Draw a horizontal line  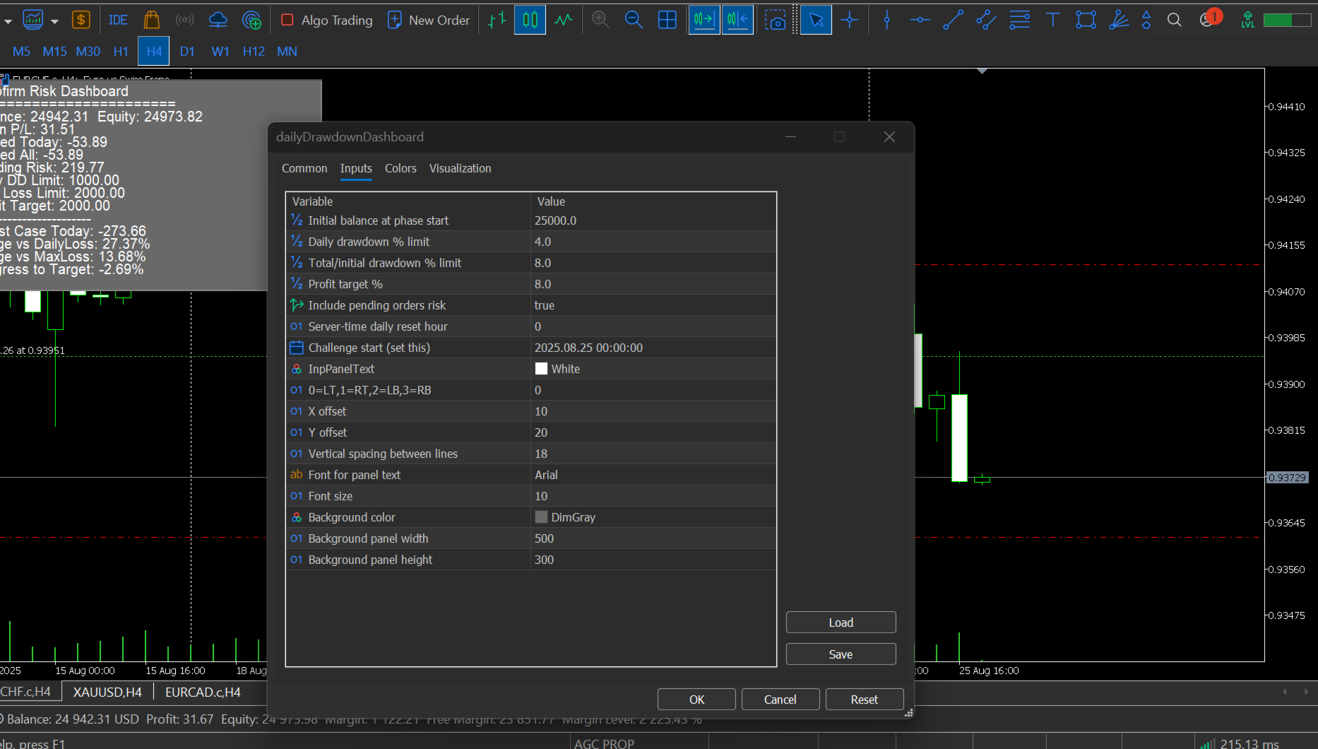[x=920, y=20]
